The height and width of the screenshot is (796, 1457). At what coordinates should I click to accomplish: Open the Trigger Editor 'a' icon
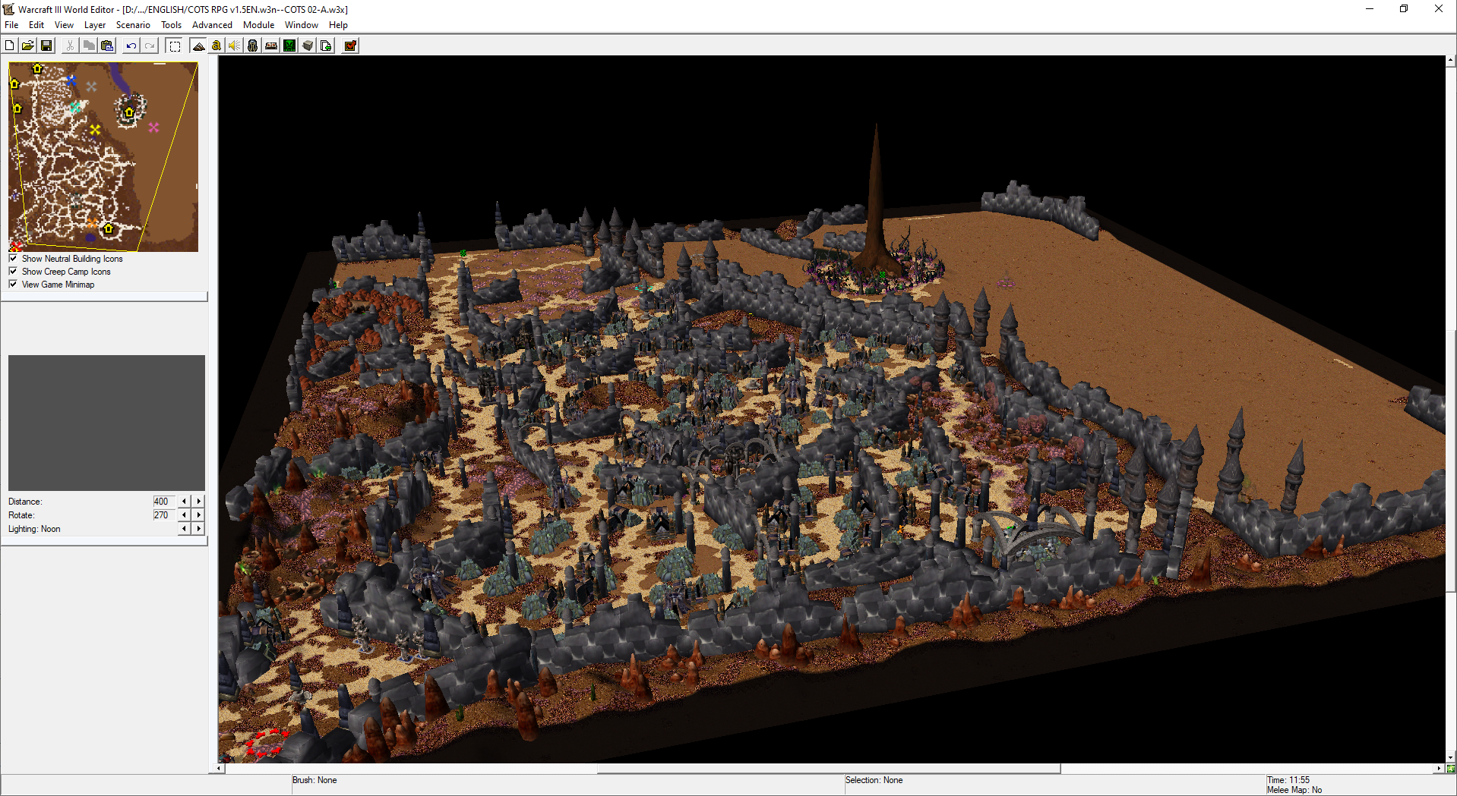click(x=216, y=46)
